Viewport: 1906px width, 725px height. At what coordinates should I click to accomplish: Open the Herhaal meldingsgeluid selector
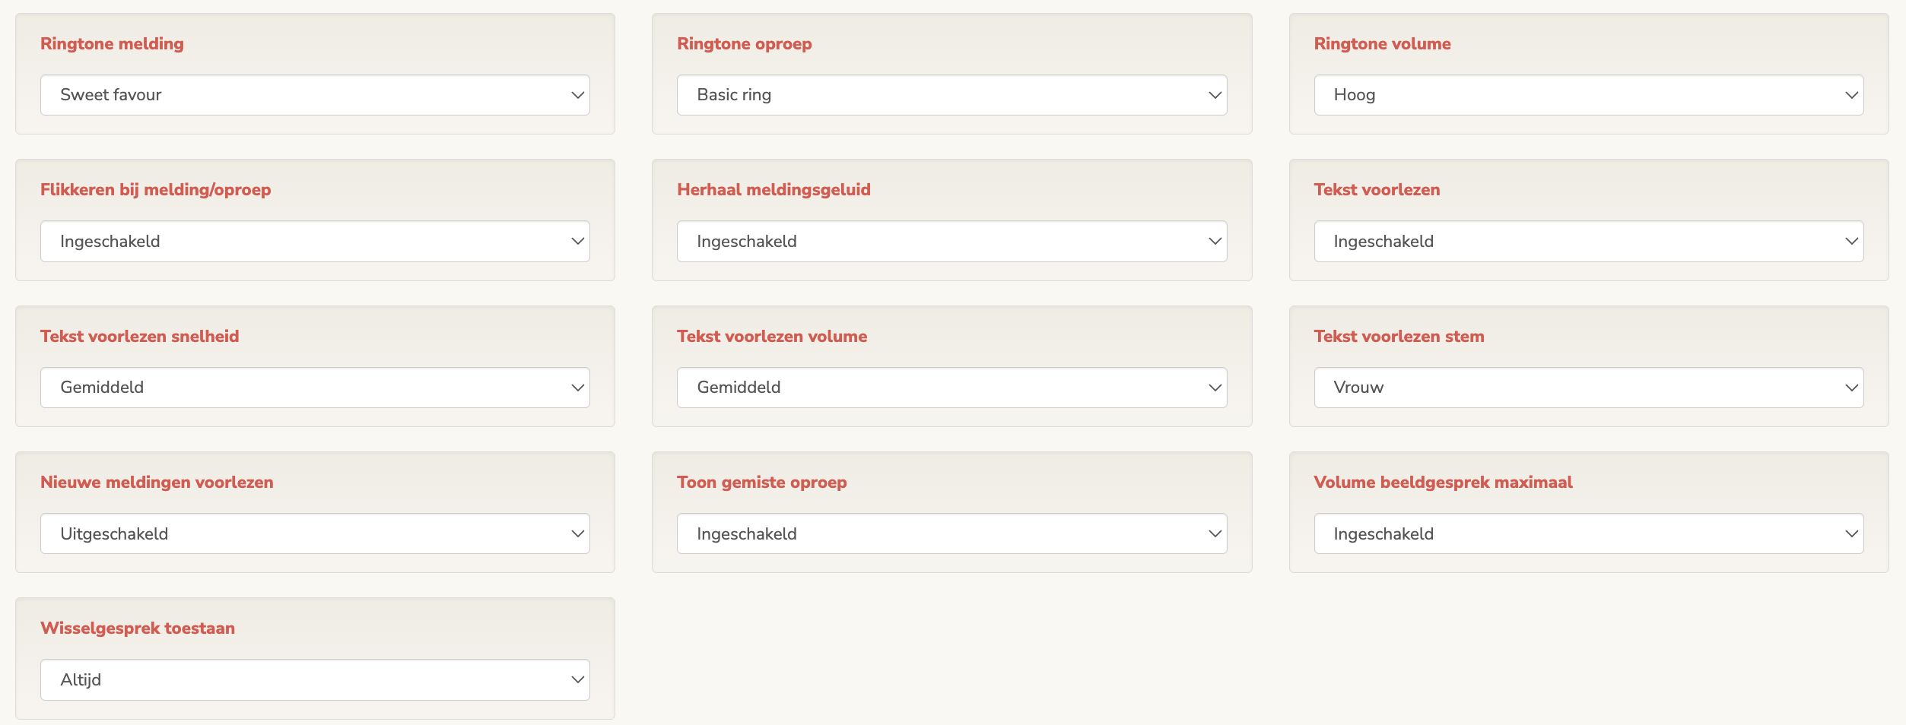coord(951,241)
